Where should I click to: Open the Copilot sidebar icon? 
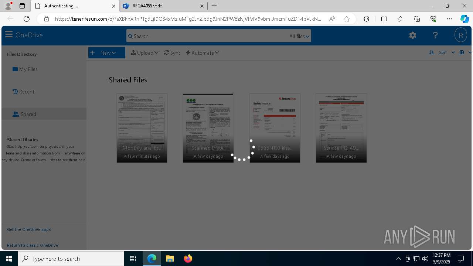pyautogui.click(x=465, y=19)
